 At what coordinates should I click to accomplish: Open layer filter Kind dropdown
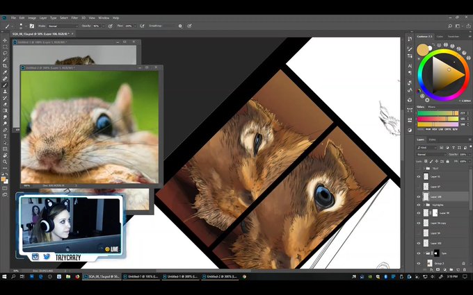click(427, 147)
